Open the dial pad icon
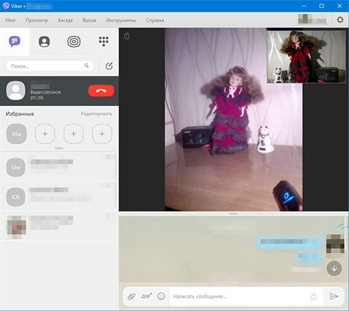This screenshot has width=349, height=311. [103, 42]
